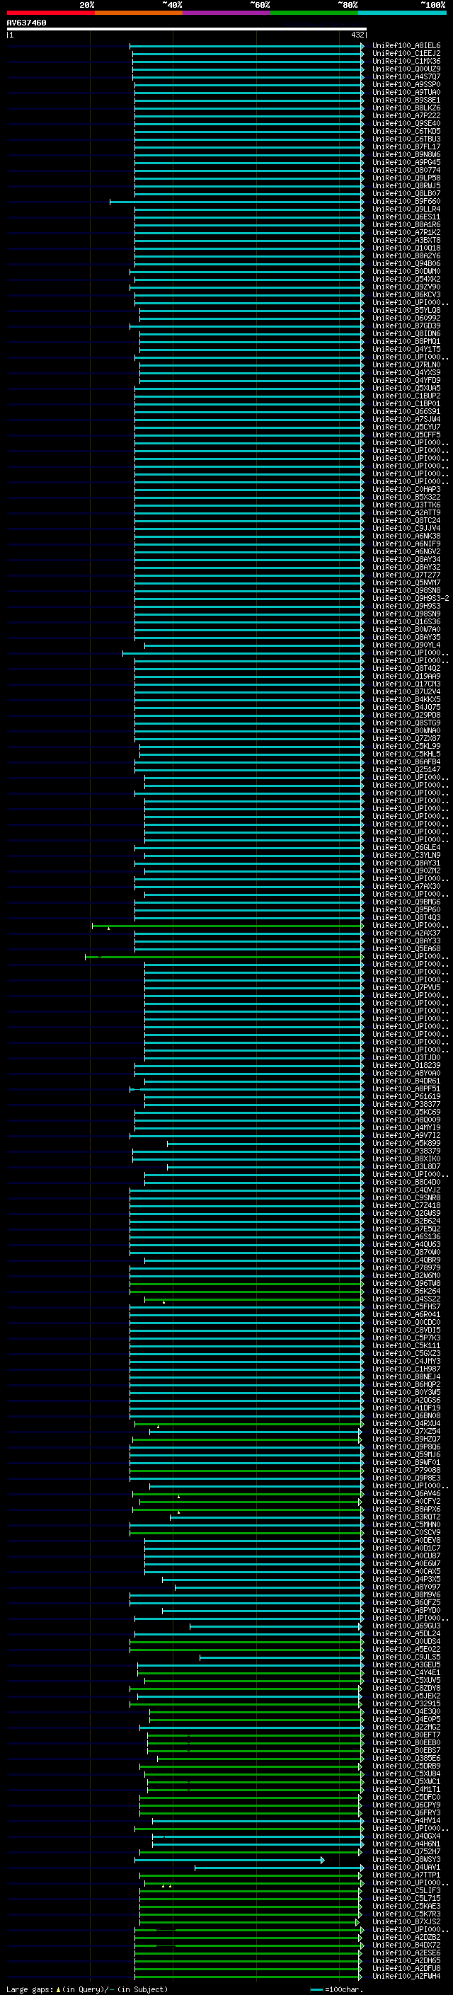Select hit label UniRef100_B9S8E1
The width and height of the screenshot is (453, 1995).
[x=406, y=100]
